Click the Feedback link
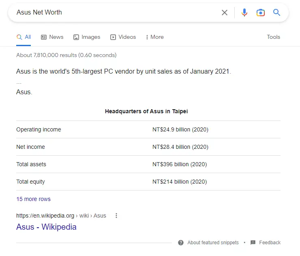This screenshot has height=256, width=300. click(x=270, y=242)
